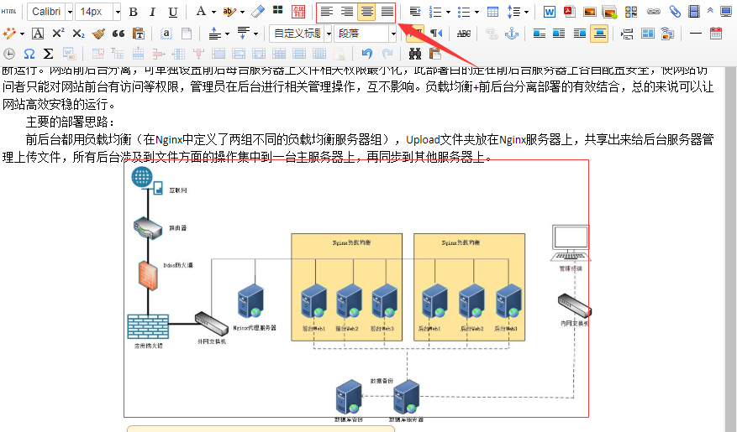Insert QR code via the QR icon

click(x=631, y=12)
